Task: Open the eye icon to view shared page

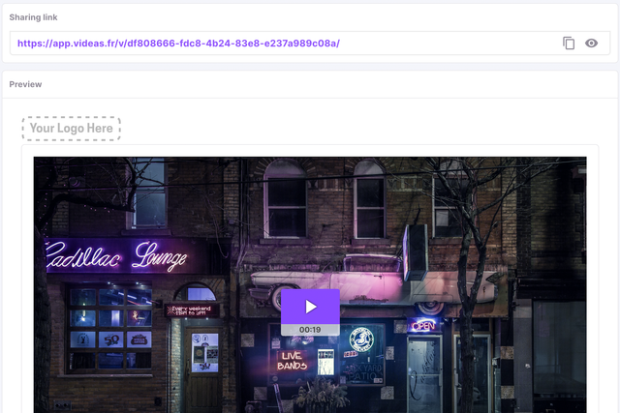Action: coord(591,43)
